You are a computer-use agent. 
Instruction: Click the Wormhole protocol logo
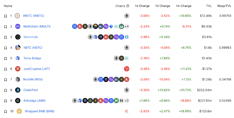[18, 37]
